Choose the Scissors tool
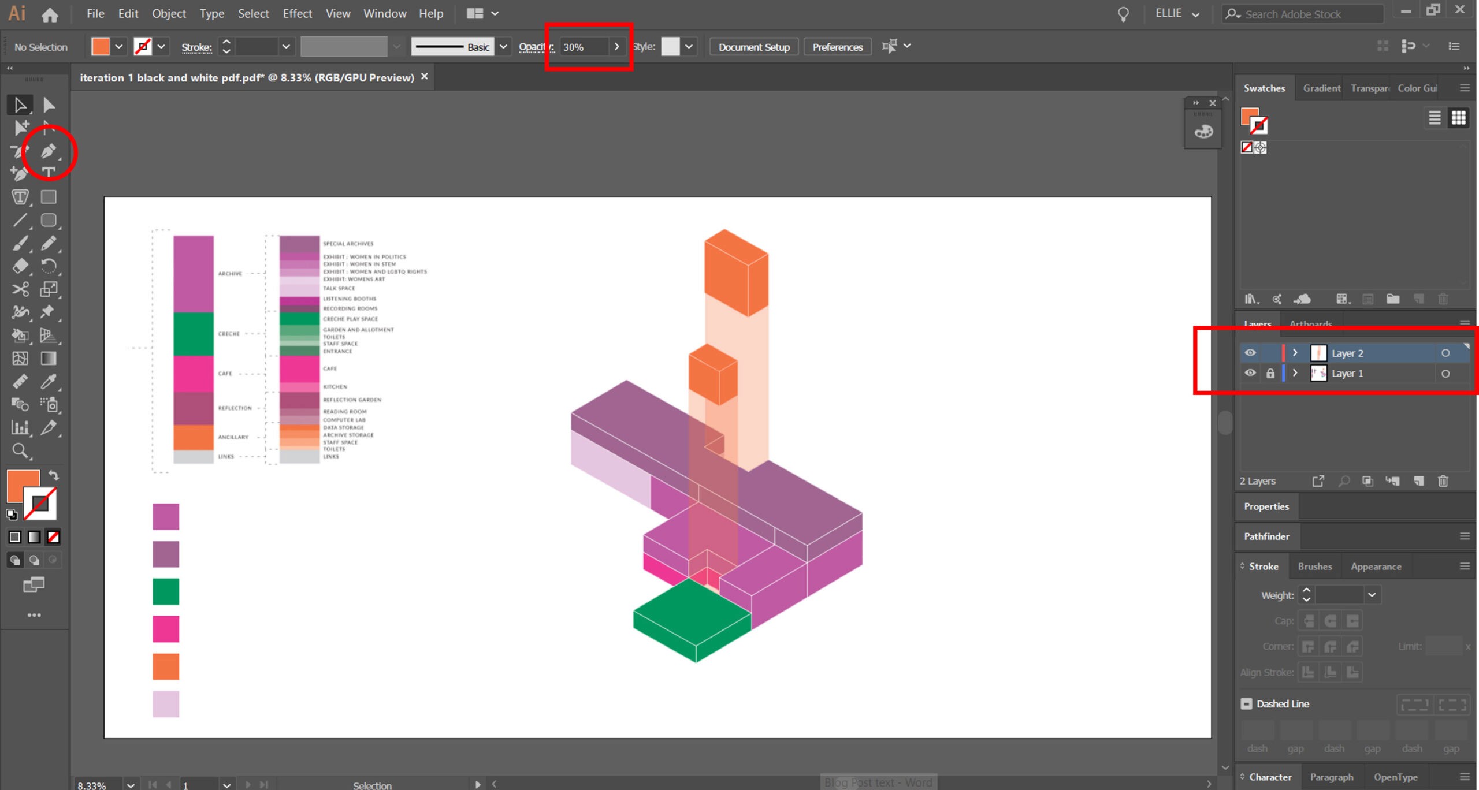This screenshot has height=790, width=1479. coord(20,289)
